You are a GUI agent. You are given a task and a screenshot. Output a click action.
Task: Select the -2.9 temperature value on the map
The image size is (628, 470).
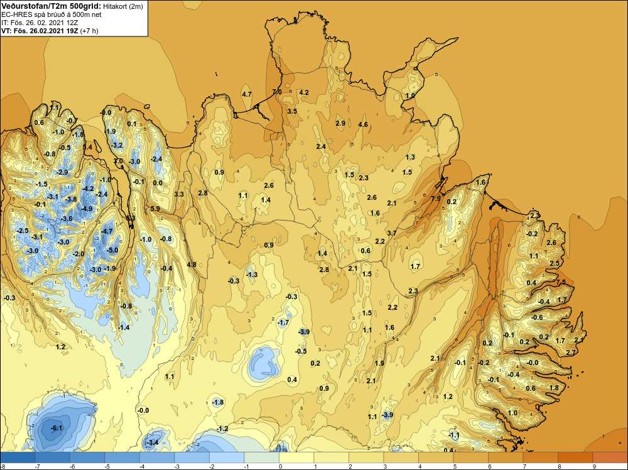pos(62,172)
